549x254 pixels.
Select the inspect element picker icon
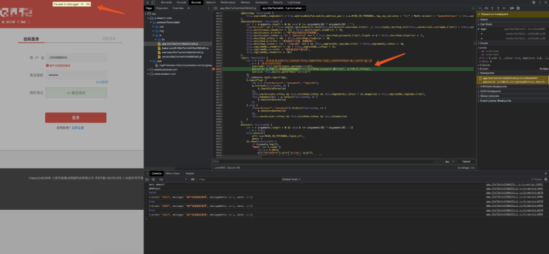pos(147,2)
